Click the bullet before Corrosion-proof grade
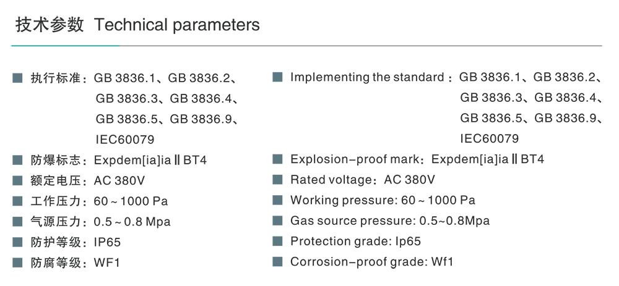619x286 pixels. pyautogui.click(x=277, y=261)
